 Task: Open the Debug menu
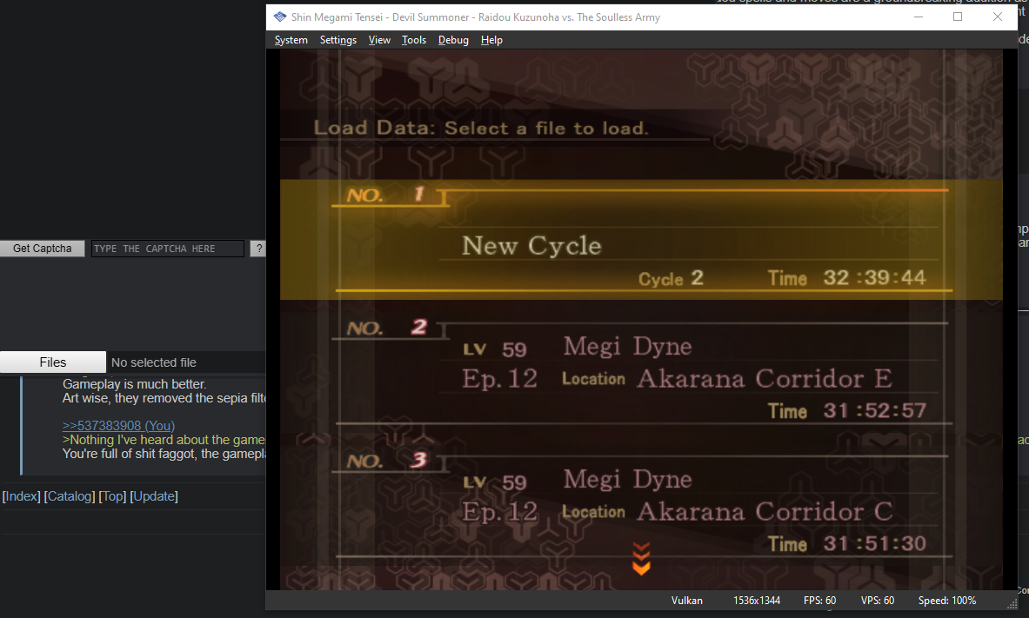coord(453,40)
